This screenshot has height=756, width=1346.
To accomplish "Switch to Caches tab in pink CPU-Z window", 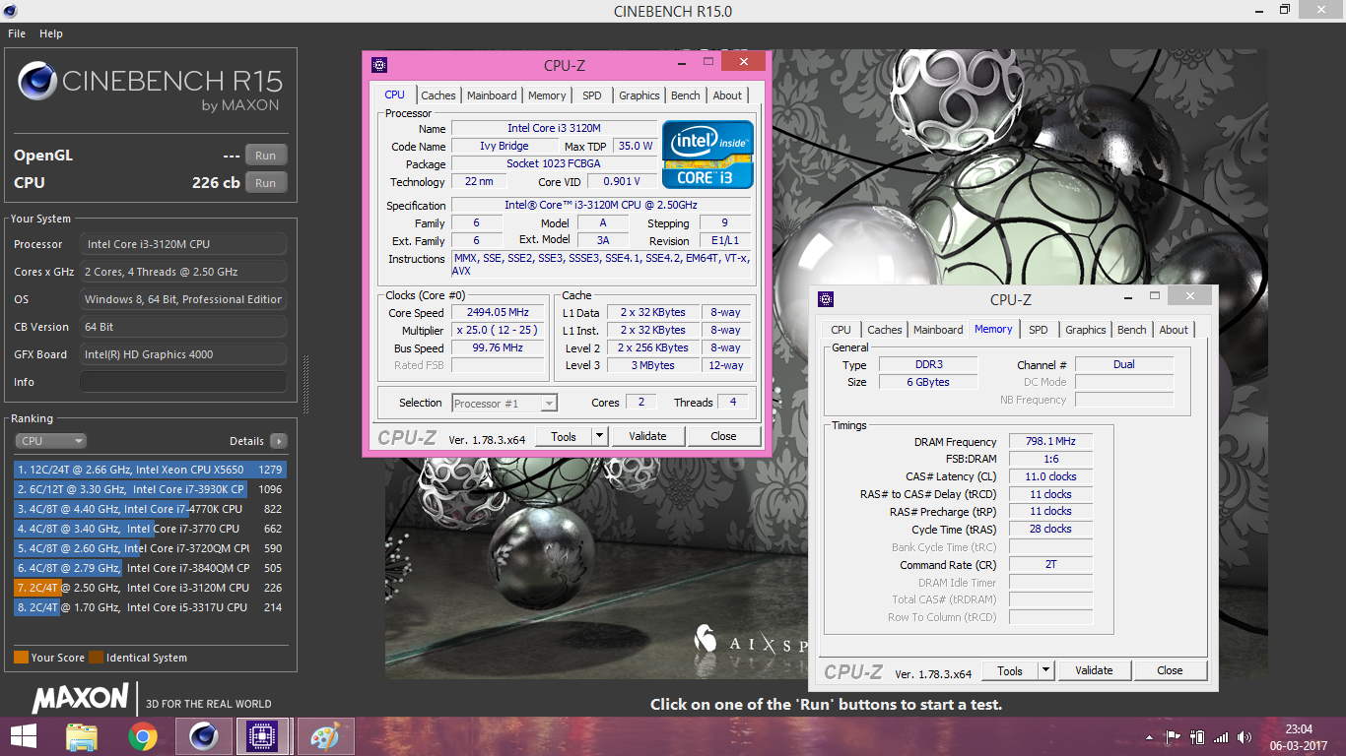I will (x=438, y=95).
